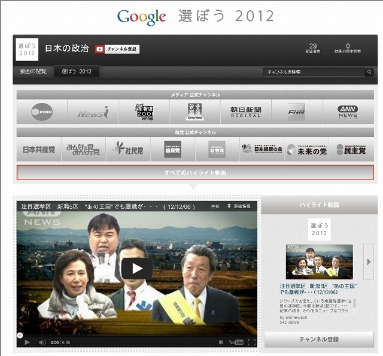Viewport: 383px width, 356px height.
Task: Click the ANN News channel logo
Action: (x=348, y=112)
